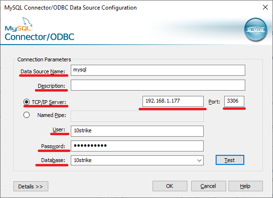Click the empty Description field

158,85
